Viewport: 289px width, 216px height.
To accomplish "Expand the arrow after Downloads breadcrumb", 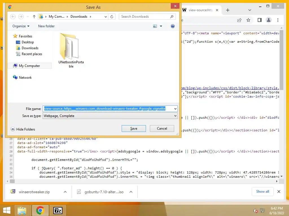I will (x=91, y=17).
